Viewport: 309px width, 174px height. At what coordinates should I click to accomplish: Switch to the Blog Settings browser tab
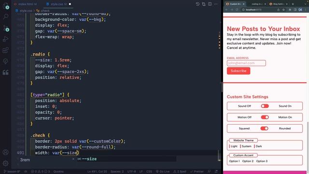(x=278, y=4)
